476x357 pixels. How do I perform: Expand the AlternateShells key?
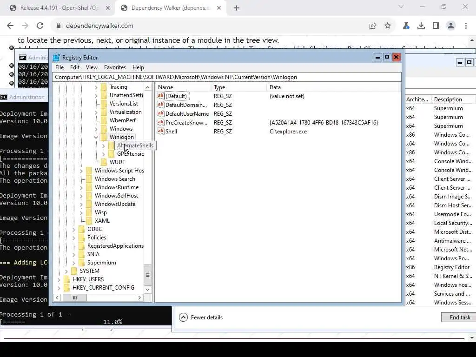[x=104, y=146]
